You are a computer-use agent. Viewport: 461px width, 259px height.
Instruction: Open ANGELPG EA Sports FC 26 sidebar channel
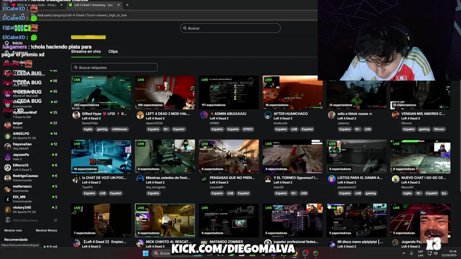tap(31, 136)
